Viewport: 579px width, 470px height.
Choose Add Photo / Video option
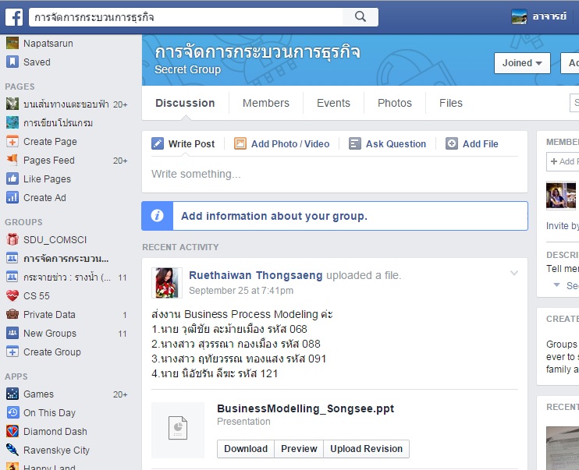(x=282, y=144)
